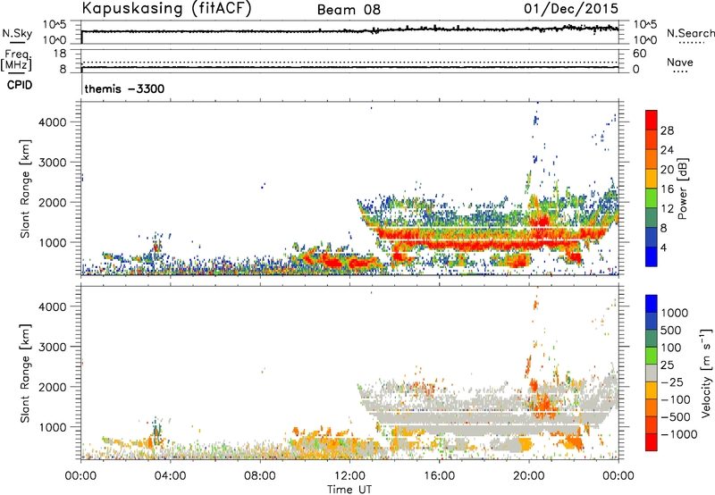Click the '4000' tick on power panel axis

pyautogui.click(x=52, y=122)
